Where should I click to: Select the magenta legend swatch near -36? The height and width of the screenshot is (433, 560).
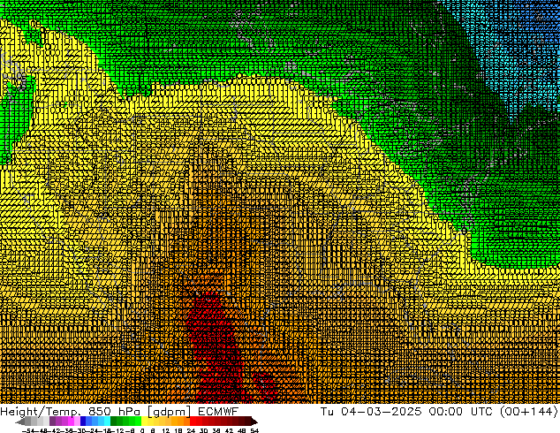(71, 422)
